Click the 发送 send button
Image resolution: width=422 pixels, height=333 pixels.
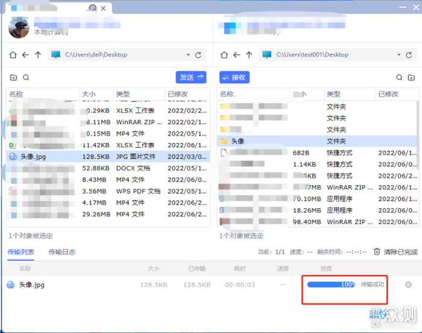point(191,77)
